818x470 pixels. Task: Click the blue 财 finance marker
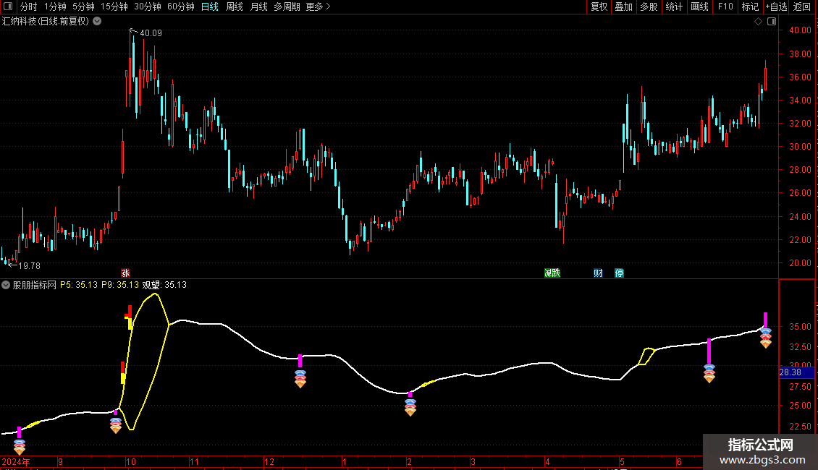point(598,273)
